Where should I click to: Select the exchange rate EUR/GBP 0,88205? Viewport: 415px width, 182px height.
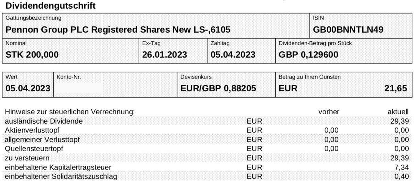tap(218, 89)
